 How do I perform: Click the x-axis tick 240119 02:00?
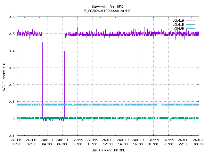coord(31,142)
